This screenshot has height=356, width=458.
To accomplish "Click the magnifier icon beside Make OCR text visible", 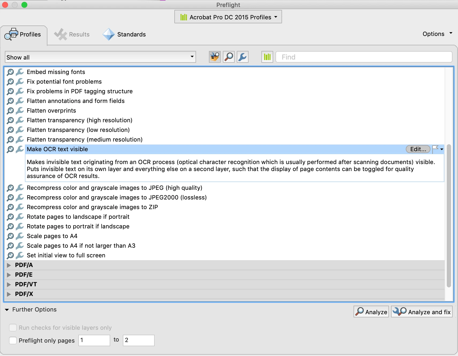I will 10,149.
